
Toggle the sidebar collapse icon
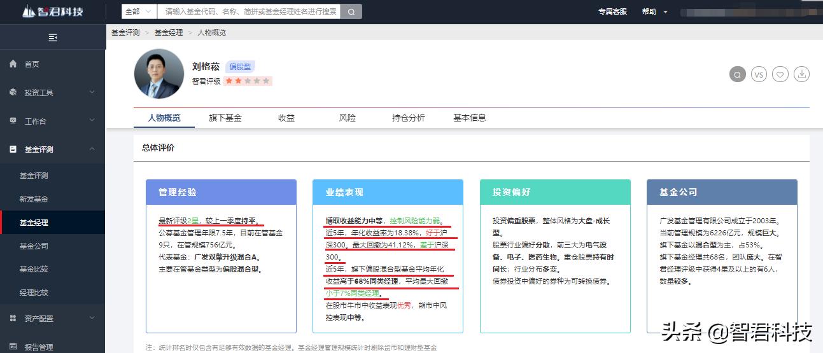click(53, 38)
